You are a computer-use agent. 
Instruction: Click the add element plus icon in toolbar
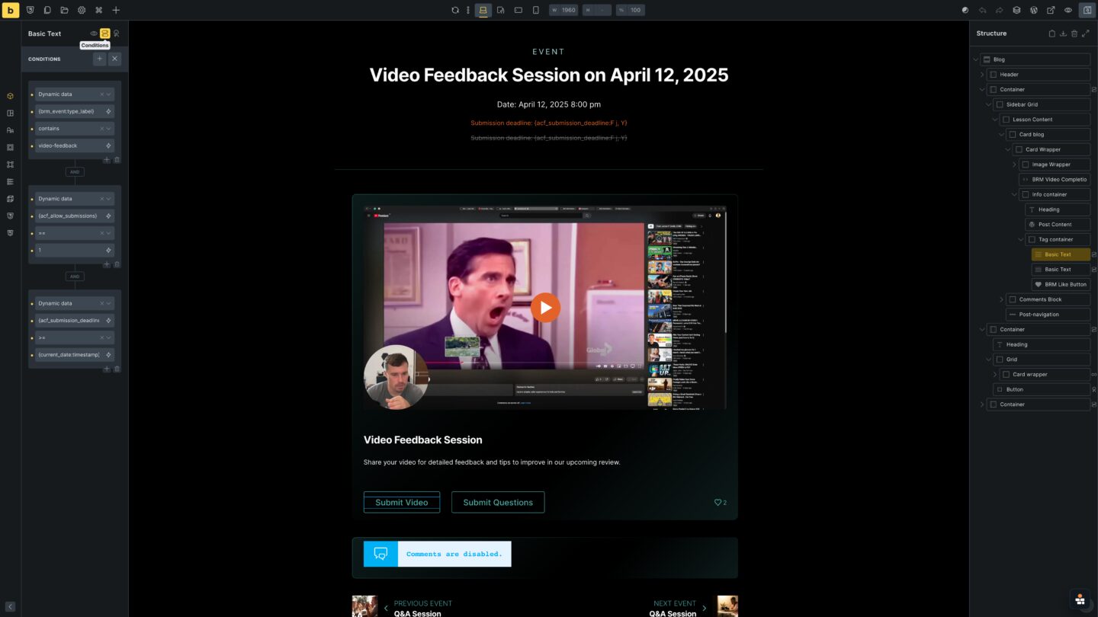click(116, 10)
